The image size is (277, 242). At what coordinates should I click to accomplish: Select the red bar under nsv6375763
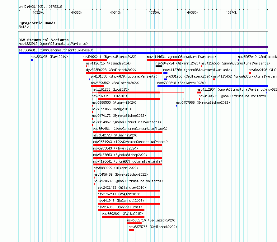pos(131,230)
